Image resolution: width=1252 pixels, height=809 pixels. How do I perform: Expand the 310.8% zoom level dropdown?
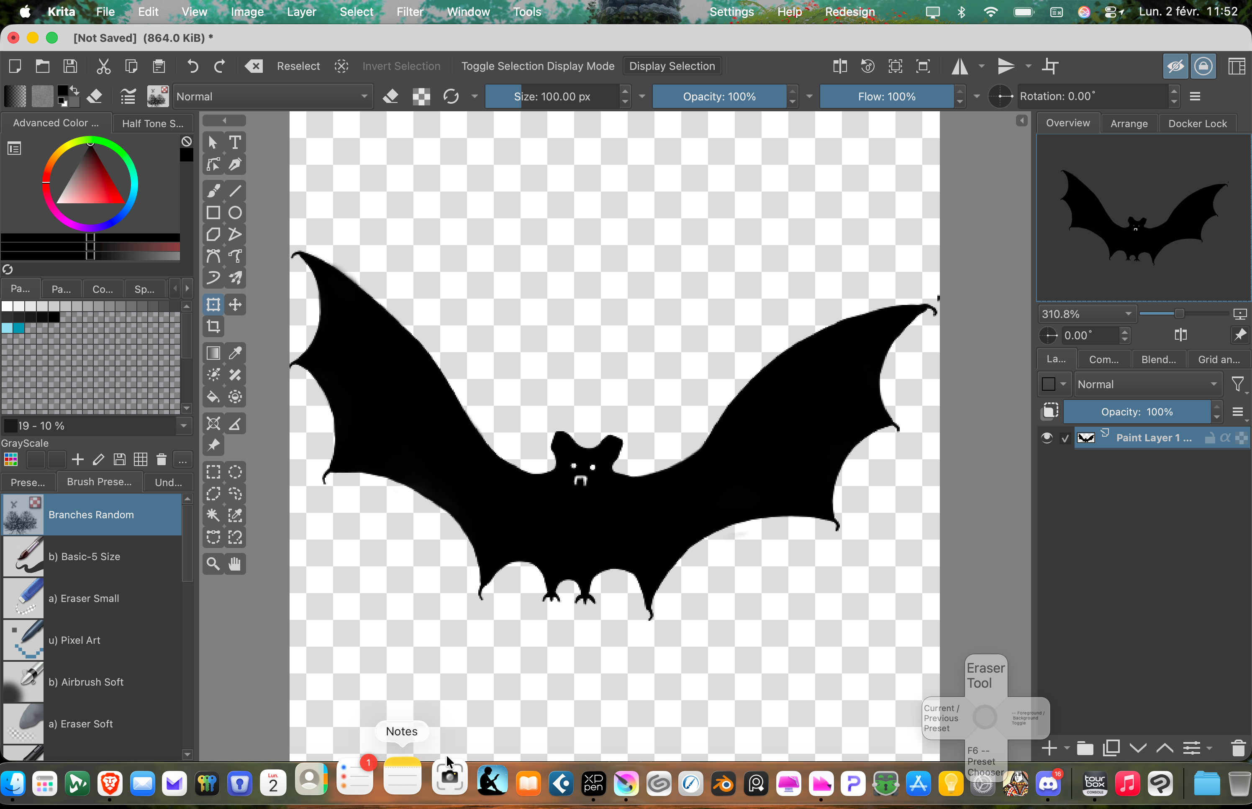click(x=1127, y=314)
